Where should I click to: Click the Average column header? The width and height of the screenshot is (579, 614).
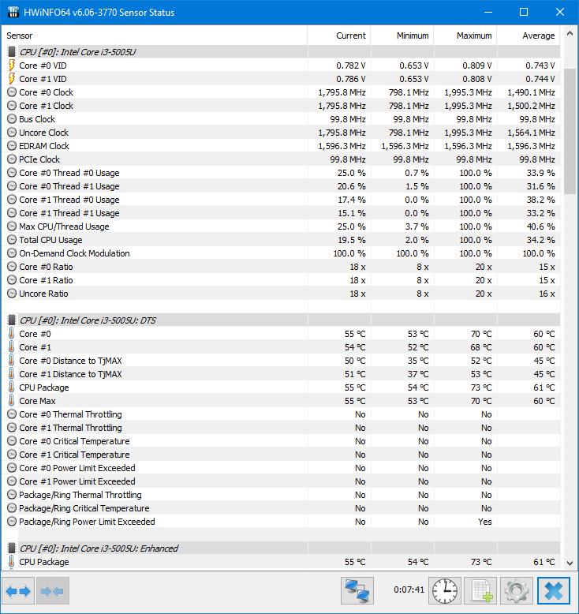[529, 36]
